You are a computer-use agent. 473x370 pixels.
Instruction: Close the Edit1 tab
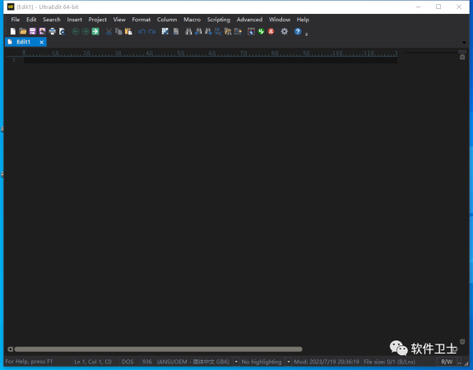click(x=42, y=42)
